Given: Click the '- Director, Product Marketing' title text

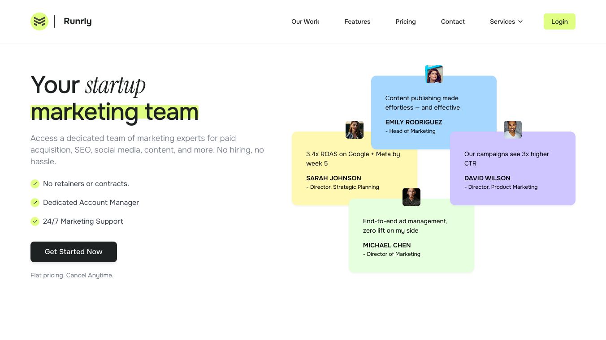Looking at the screenshot, I should point(501,187).
